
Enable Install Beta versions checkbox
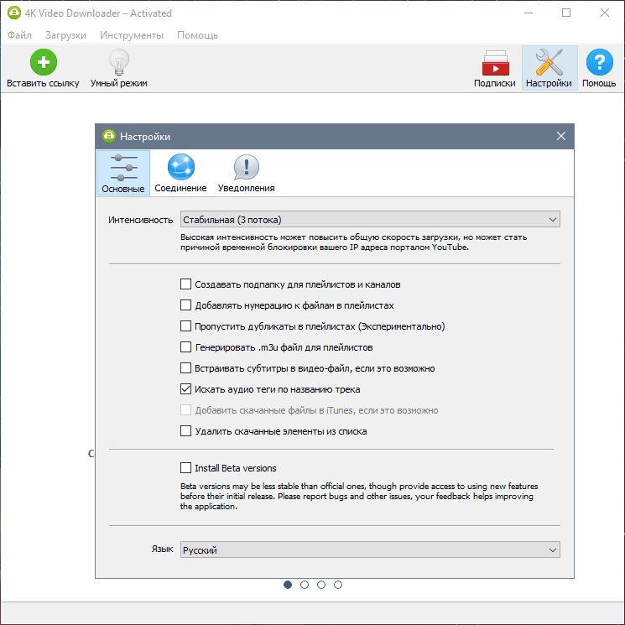click(185, 467)
